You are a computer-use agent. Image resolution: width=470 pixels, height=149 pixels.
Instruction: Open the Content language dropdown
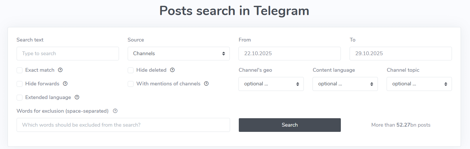(345, 84)
